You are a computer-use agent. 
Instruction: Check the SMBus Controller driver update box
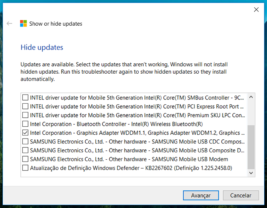pyautogui.click(x=25, y=97)
